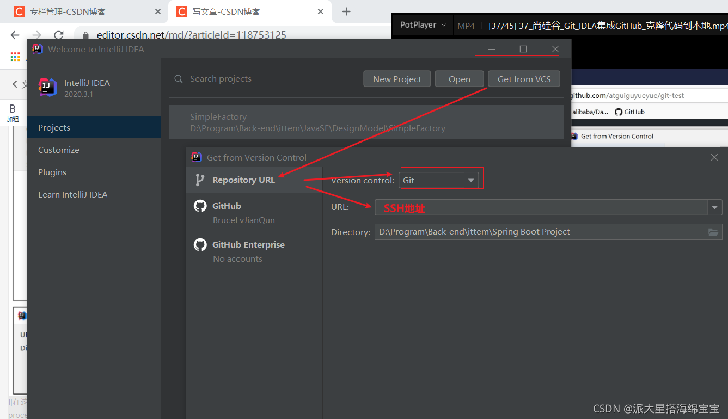Click the editor.csdn.net address bar
This screenshot has height=419, width=728.
192,35
